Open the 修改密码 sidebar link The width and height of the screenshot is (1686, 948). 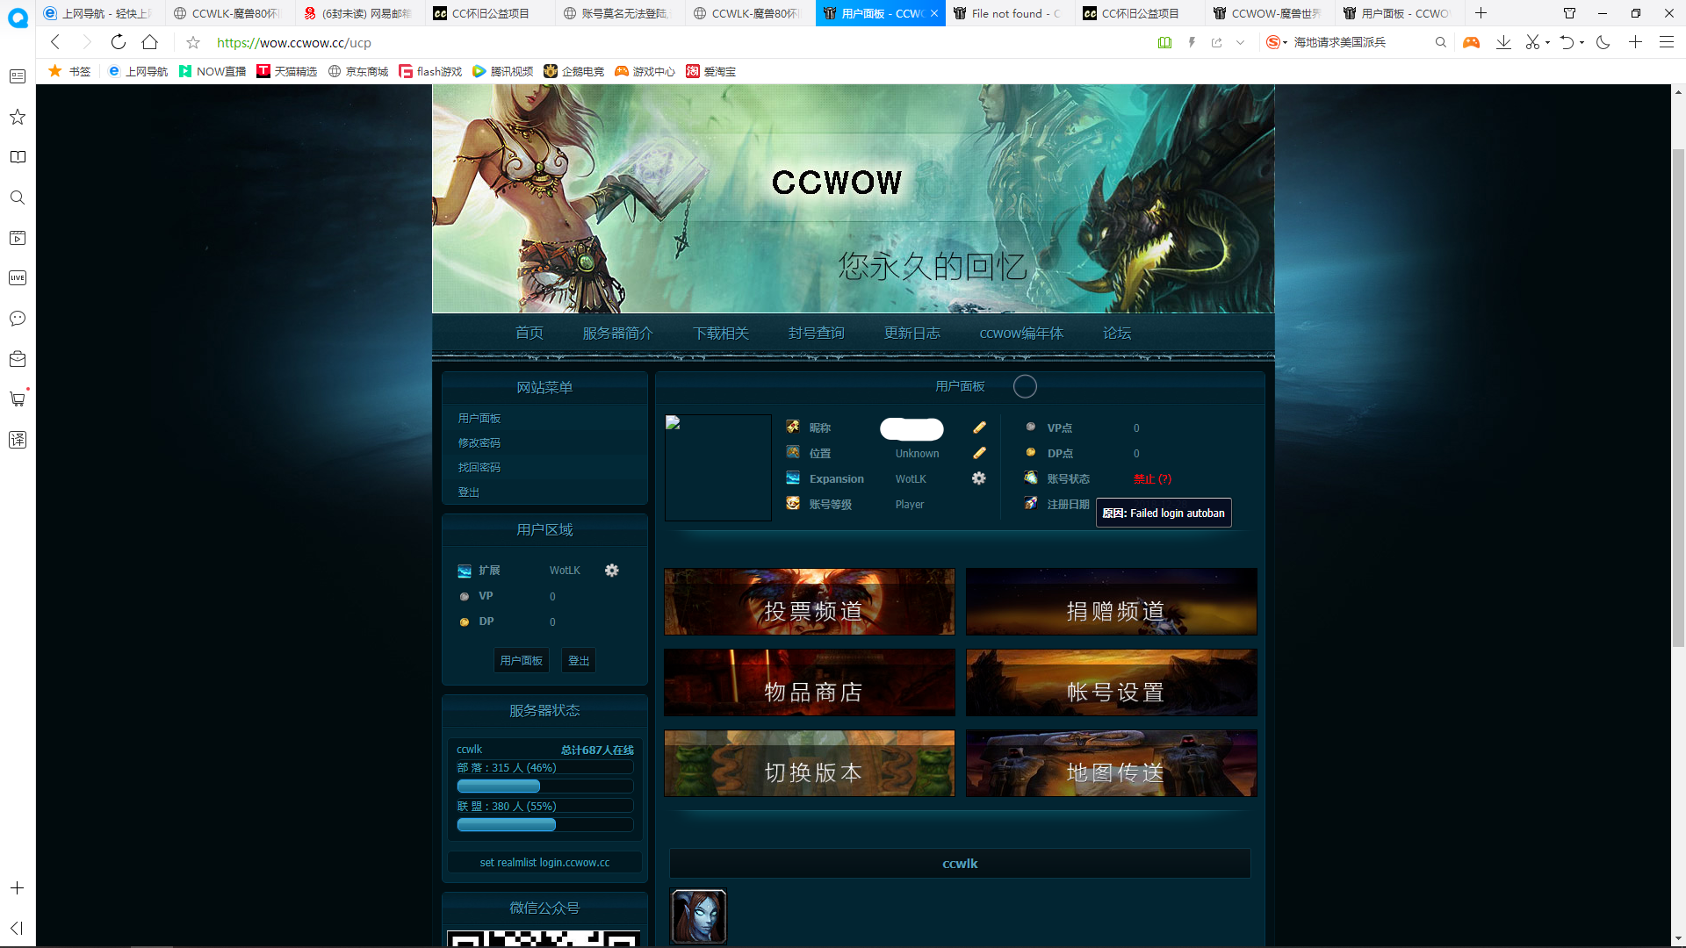pos(479,443)
